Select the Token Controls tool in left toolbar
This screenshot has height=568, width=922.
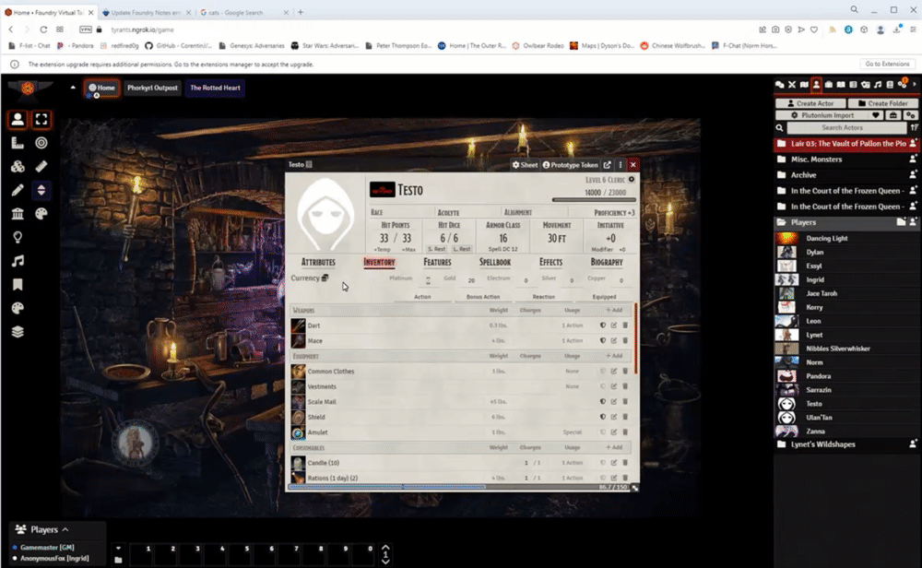[x=18, y=119]
